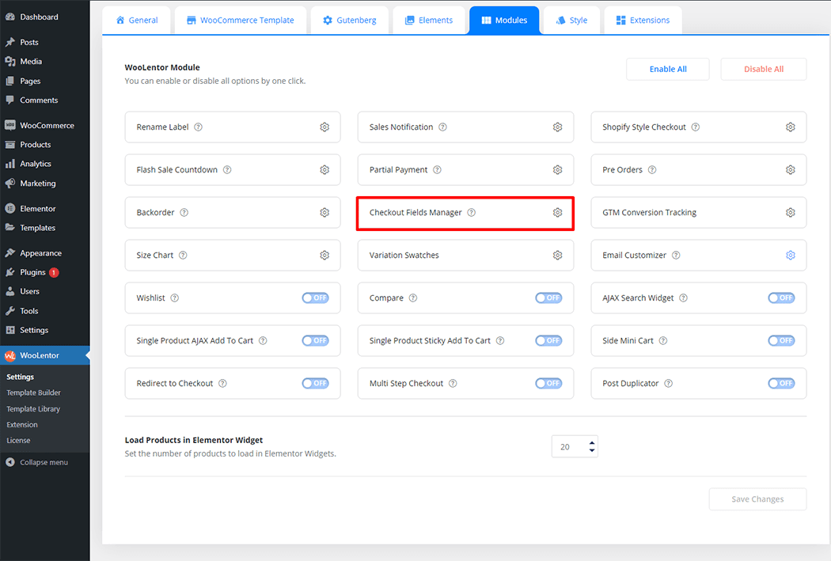Open Template Builder submenu link
This screenshot has height=561, width=831.
[33, 392]
